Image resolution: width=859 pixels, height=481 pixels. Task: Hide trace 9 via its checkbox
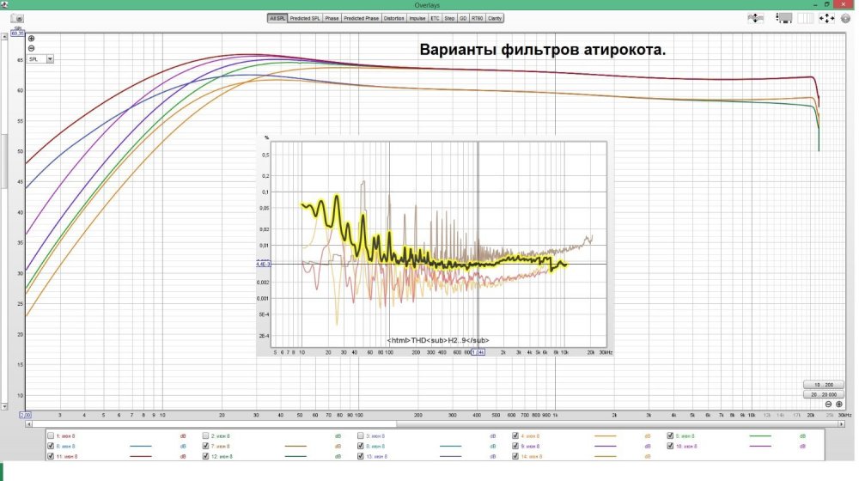click(x=515, y=446)
